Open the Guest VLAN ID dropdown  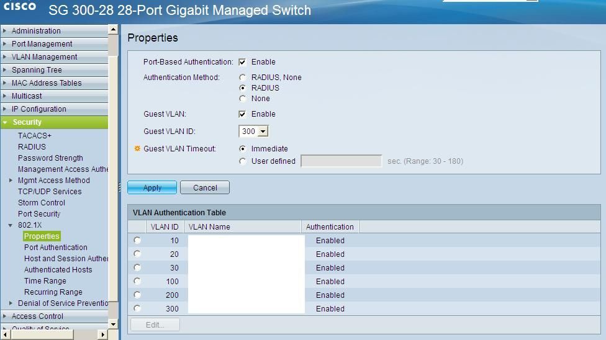coord(253,132)
